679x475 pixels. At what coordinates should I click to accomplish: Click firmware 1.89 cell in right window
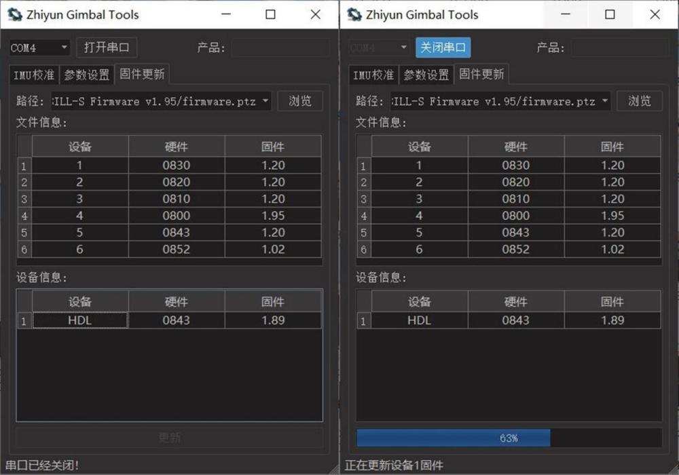612,320
